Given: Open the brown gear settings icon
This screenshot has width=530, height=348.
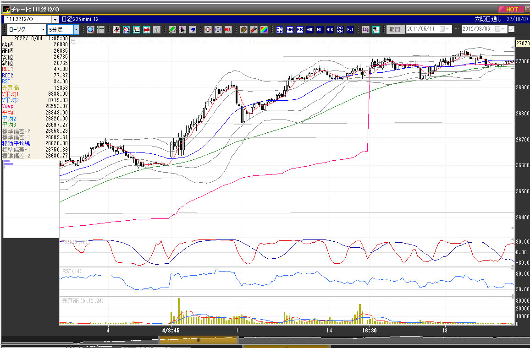Looking at the screenshot, I should 244,30.
